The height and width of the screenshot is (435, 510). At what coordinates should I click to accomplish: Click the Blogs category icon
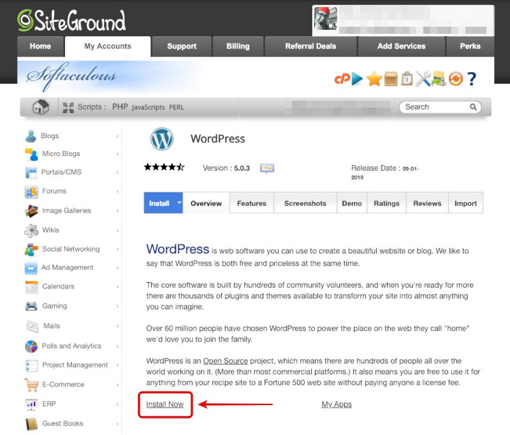(31, 136)
